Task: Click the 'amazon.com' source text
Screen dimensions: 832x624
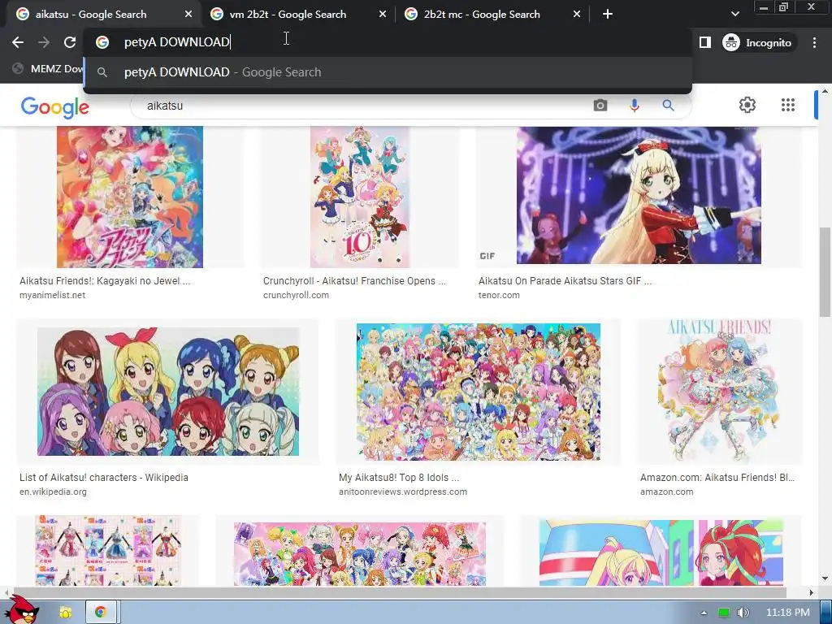Action: click(x=666, y=492)
